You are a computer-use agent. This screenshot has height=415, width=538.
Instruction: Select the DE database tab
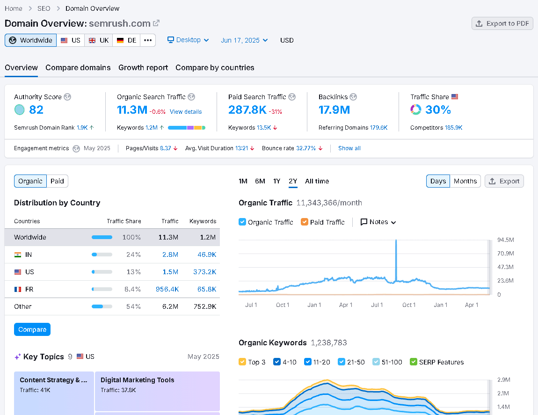(x=126, y=40)
